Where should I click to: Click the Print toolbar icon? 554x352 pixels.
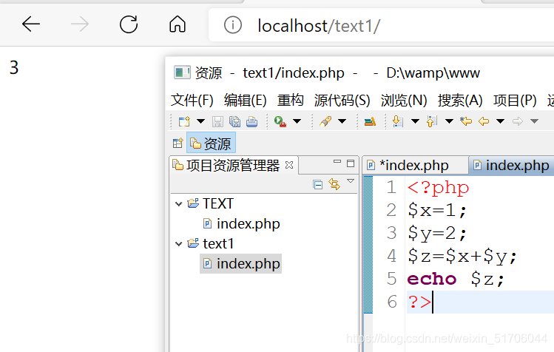coord(251,121)
